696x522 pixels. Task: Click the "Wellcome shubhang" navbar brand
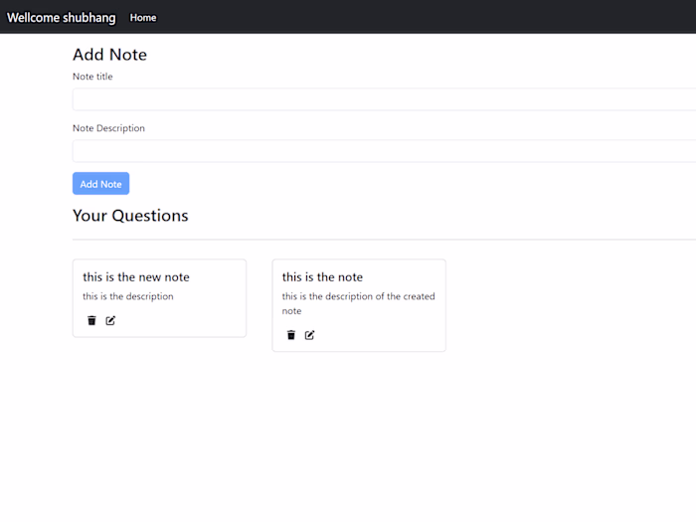point(62,18)
